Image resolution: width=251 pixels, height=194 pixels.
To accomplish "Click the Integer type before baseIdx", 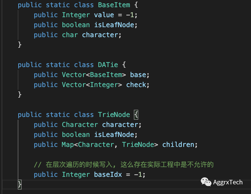I will pos(76,174).
